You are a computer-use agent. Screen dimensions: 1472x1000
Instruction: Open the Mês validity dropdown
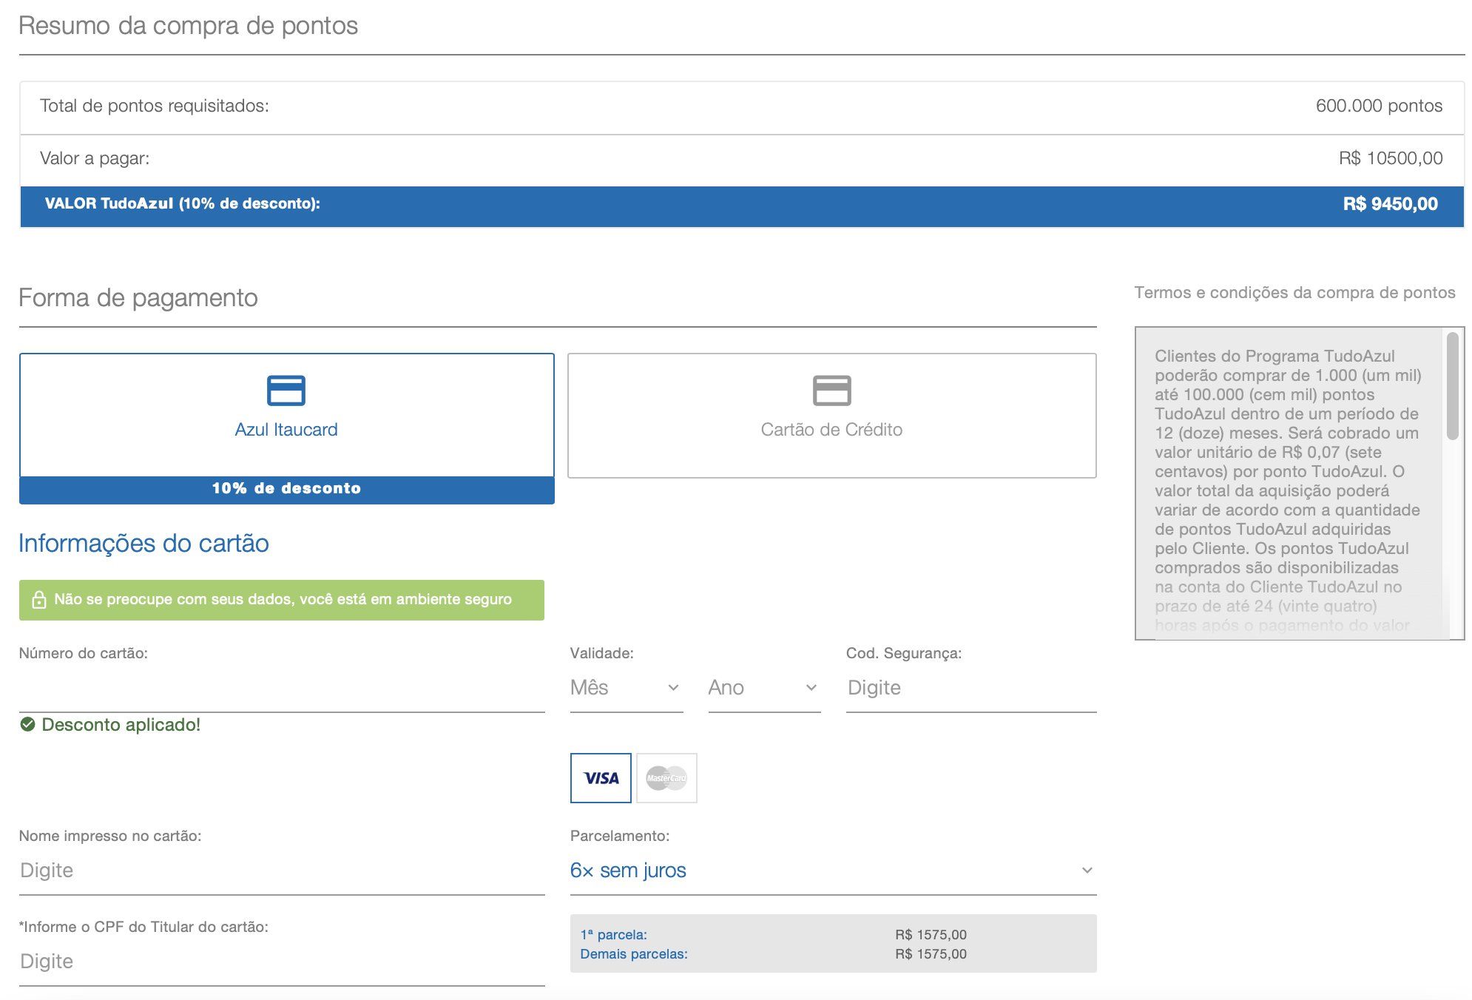pyautogui.click(x=626, y=688)
